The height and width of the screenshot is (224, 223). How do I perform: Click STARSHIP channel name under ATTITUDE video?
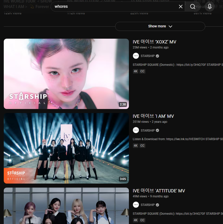point(148,205)
